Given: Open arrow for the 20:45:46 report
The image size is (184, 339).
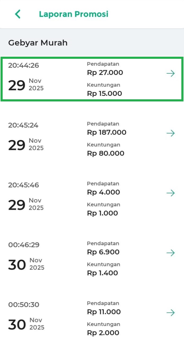Looking at the screenshot, I should [170, 193].
